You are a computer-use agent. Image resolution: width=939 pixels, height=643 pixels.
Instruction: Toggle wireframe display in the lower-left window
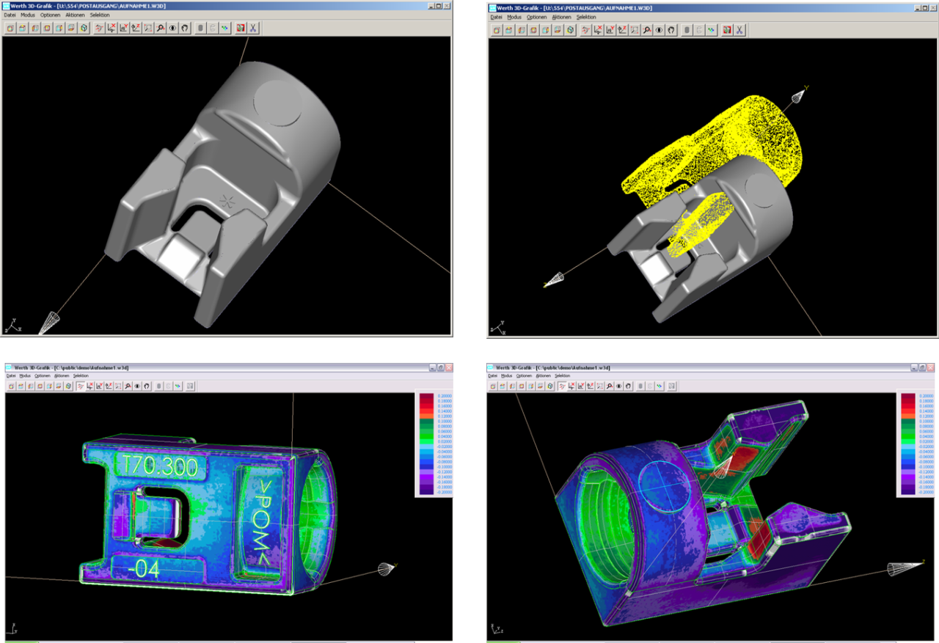click(x=167, y=386)
